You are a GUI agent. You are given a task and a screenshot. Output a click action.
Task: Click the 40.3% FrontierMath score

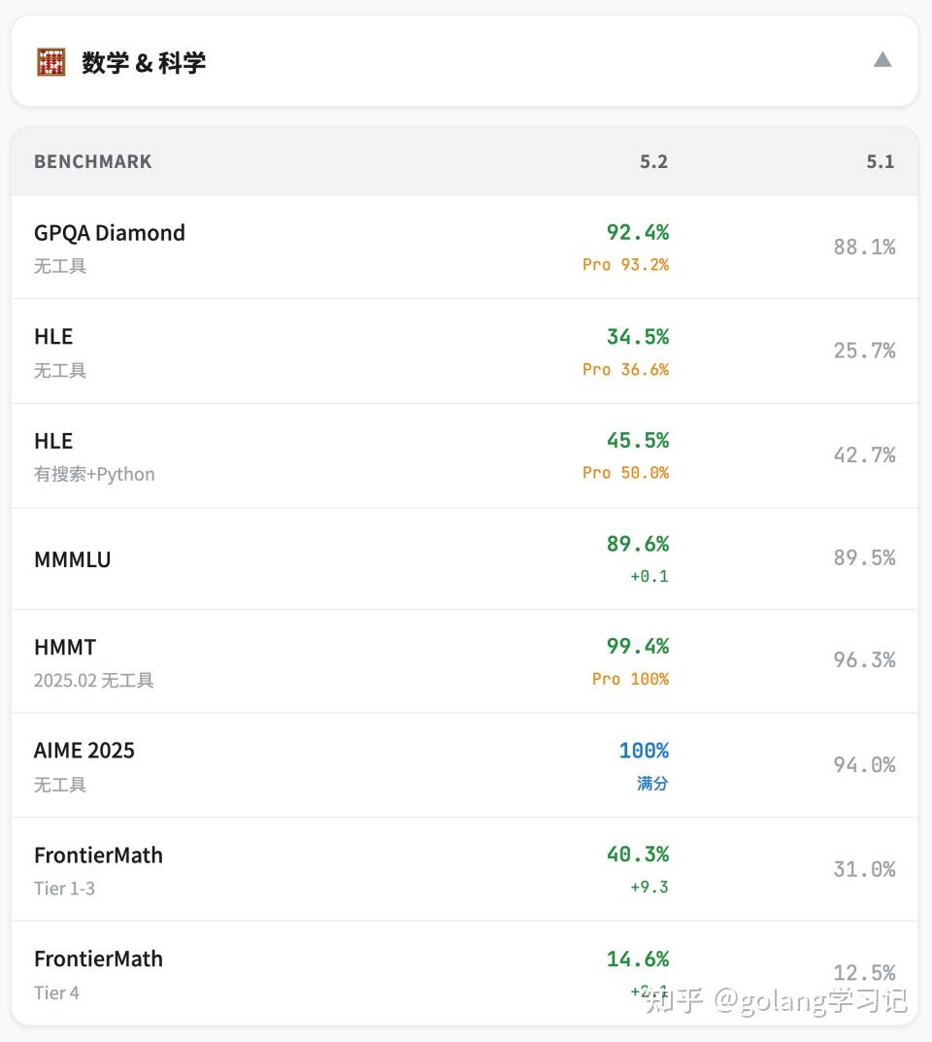[638, 854]
